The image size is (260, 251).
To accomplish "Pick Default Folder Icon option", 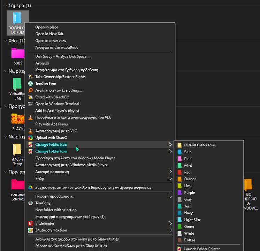I will pyautogui.click(x=209, y=145).
